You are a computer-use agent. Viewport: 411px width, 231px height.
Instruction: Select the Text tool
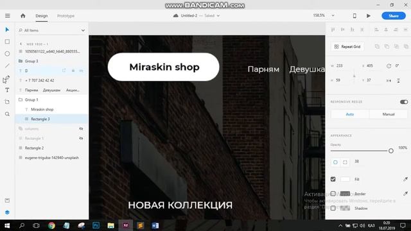point(7,90)
